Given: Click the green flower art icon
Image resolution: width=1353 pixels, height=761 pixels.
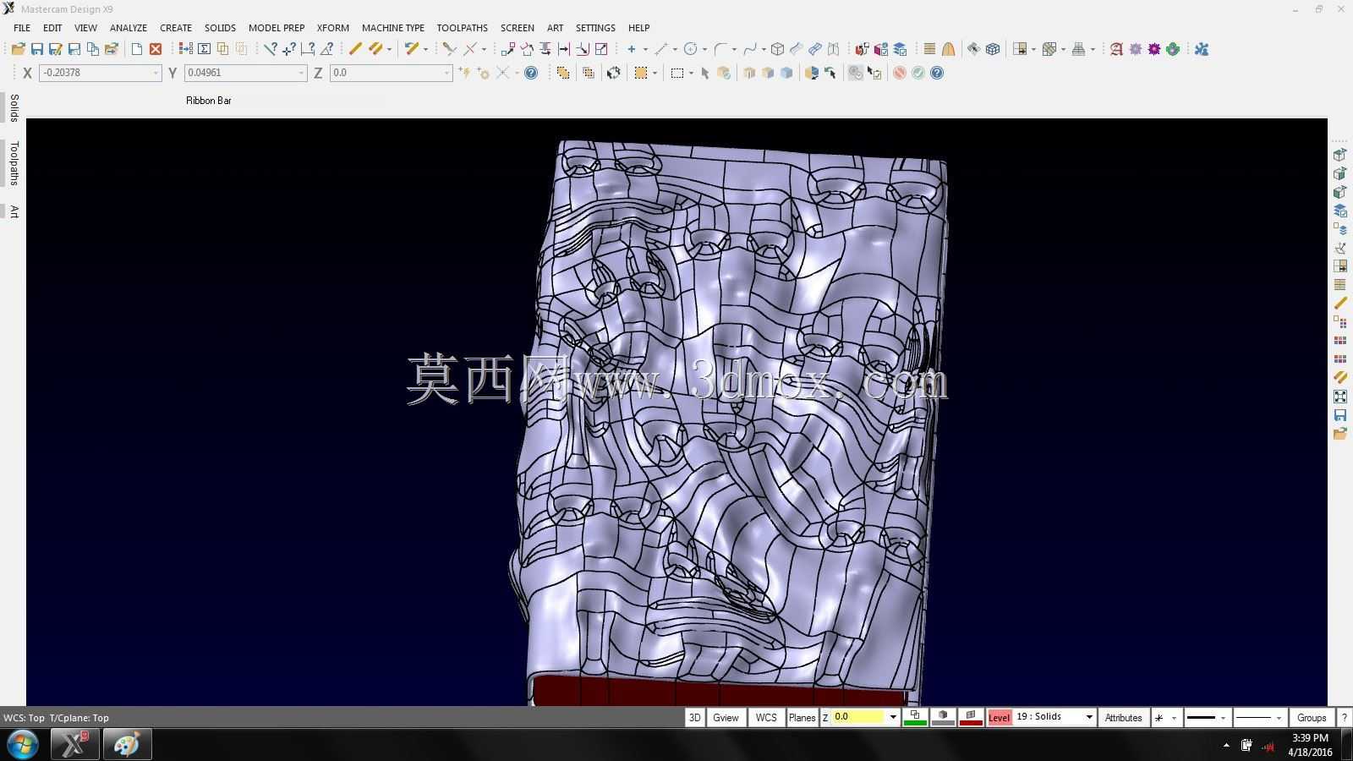Looking at the screenshot, I should click(1173, 49).
